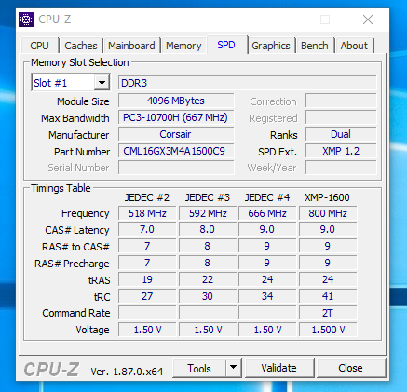Click the Dual ranks value
Image resolution: width=407 pixels, height=392 pixels.
click(341, 134)
